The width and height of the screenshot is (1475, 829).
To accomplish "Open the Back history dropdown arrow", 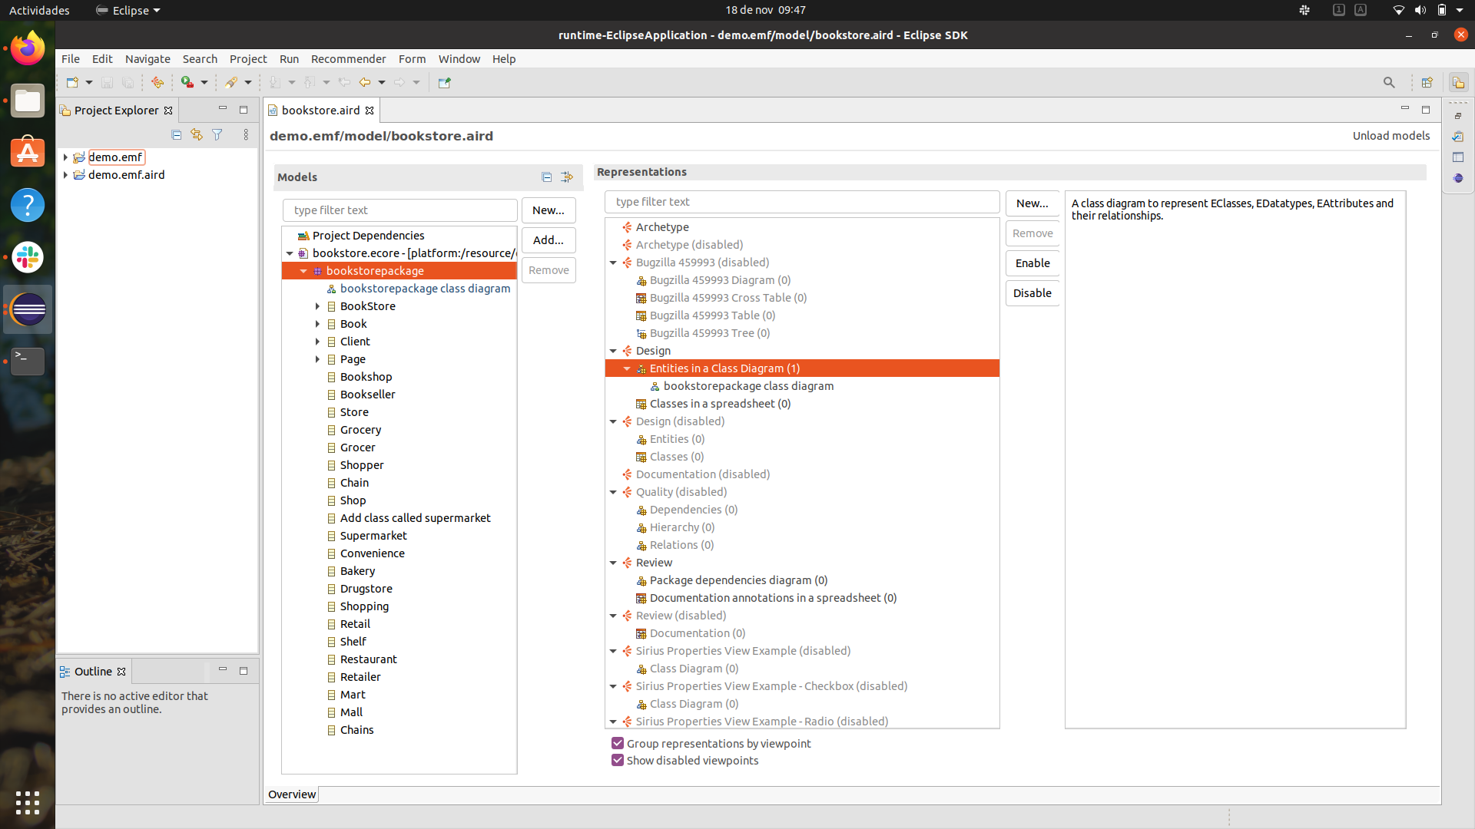I will click(382, 82).
